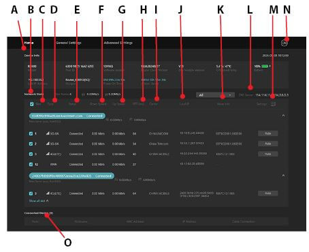Toggle the checkbox for slot 12 WAN

[31, 164]
